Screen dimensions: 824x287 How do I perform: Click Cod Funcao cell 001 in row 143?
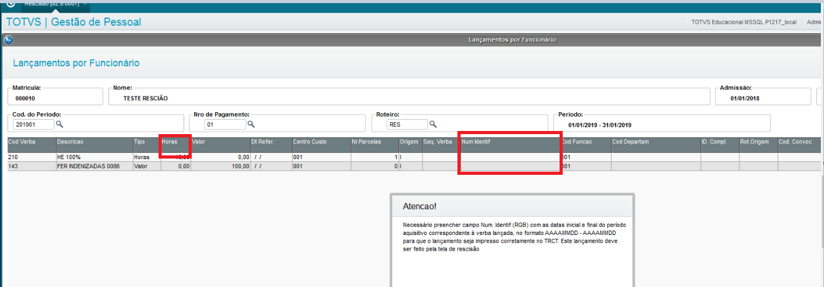(x=586, y=166)
